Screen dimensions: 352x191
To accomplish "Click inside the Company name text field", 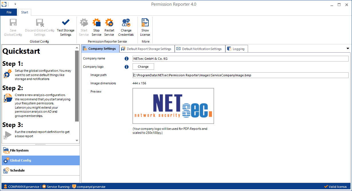I will tap(240, 59).
